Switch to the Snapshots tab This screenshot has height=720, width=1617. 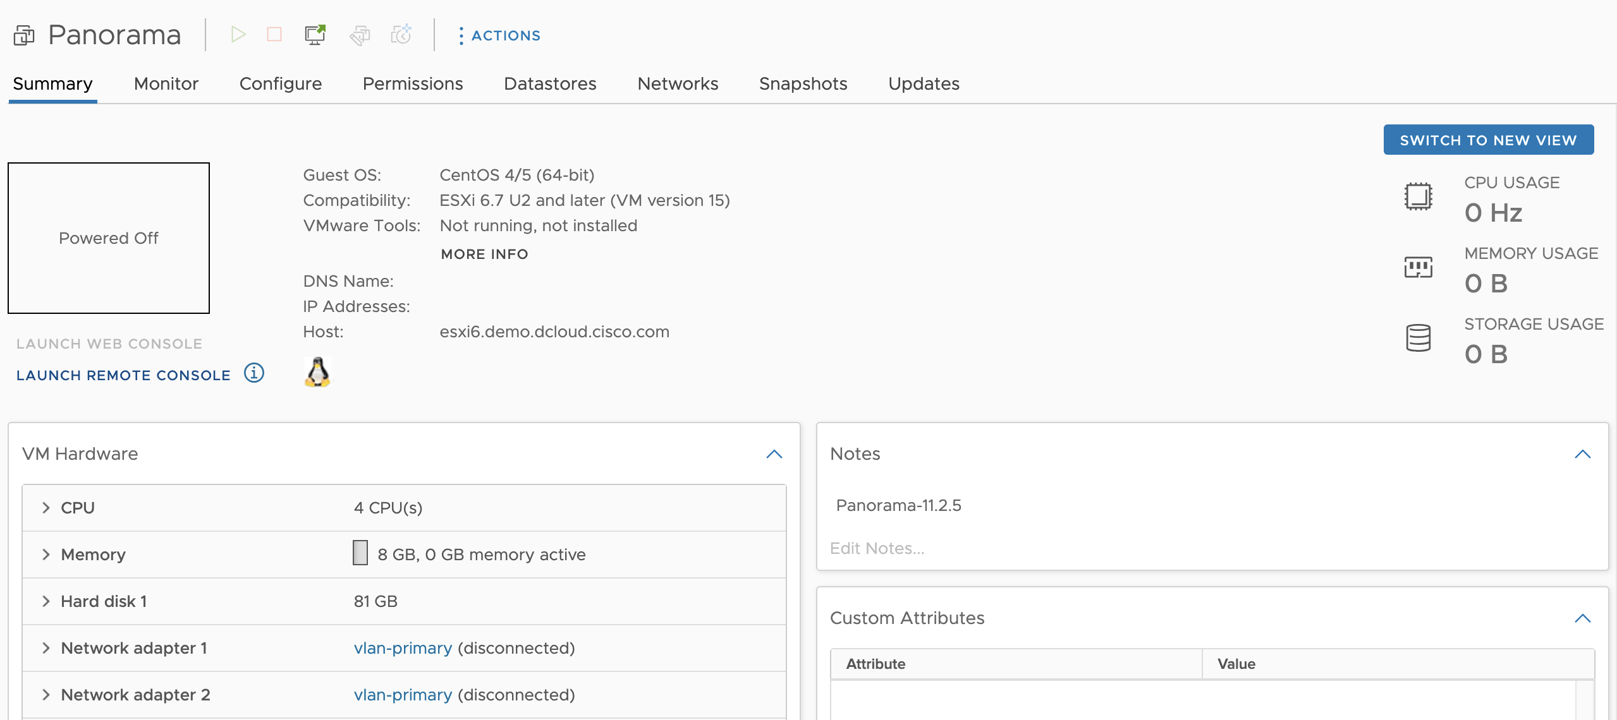(803, 84)
